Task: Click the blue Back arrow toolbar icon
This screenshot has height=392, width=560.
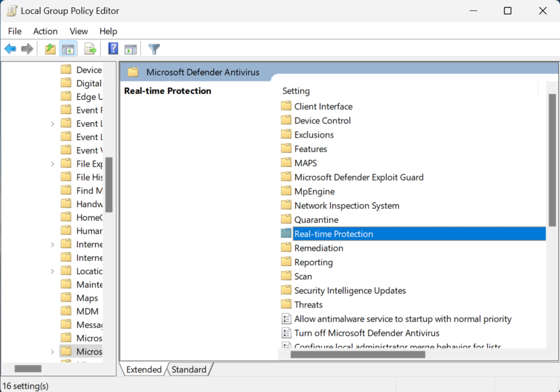Action: tap(10, 49)
